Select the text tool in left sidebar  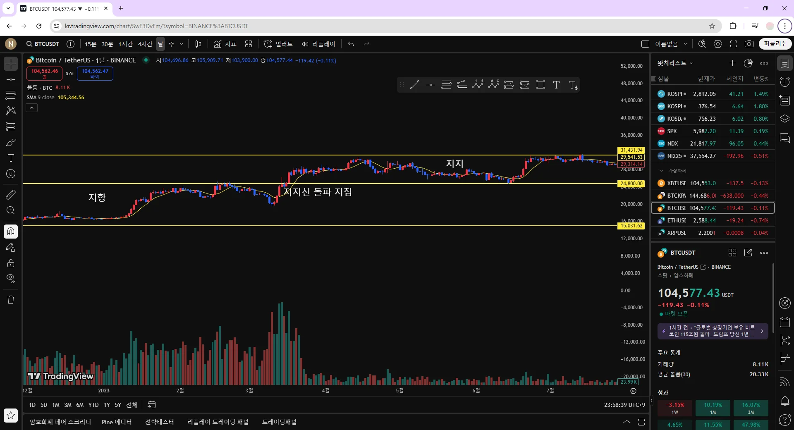(11, 158)
